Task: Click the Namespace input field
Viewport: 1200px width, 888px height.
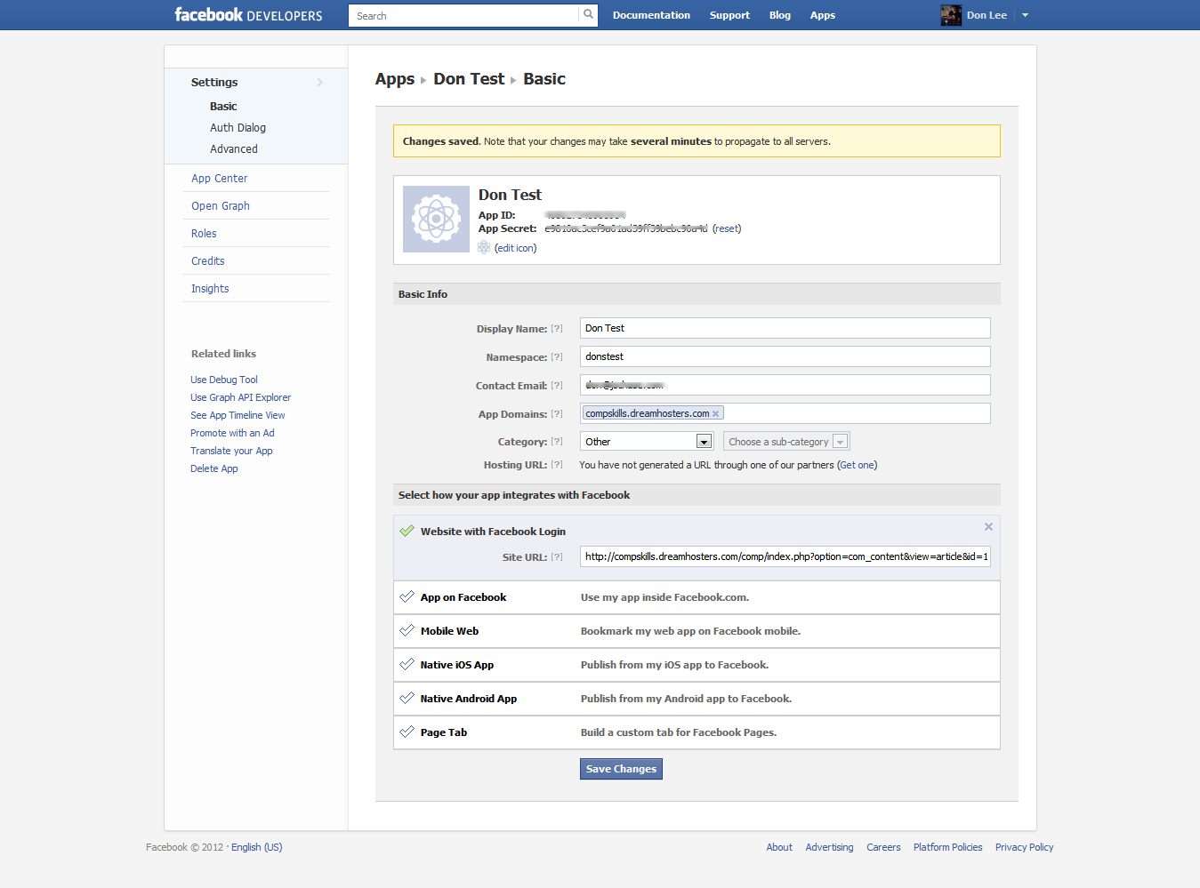Action: tap(785, 356)
